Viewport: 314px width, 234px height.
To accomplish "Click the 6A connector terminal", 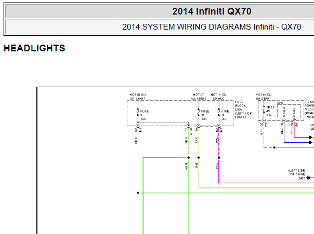I will pyautogui.click(x=219, y=126).
